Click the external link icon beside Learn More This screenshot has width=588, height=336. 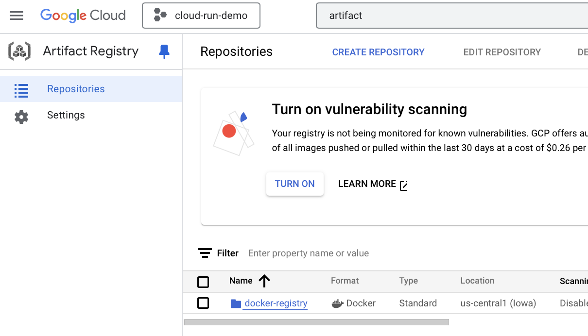(x=403, y=185)
